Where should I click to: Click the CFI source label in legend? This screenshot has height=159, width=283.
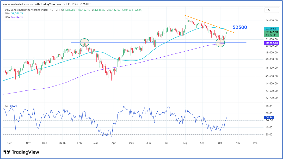click(x=58, y=10)
